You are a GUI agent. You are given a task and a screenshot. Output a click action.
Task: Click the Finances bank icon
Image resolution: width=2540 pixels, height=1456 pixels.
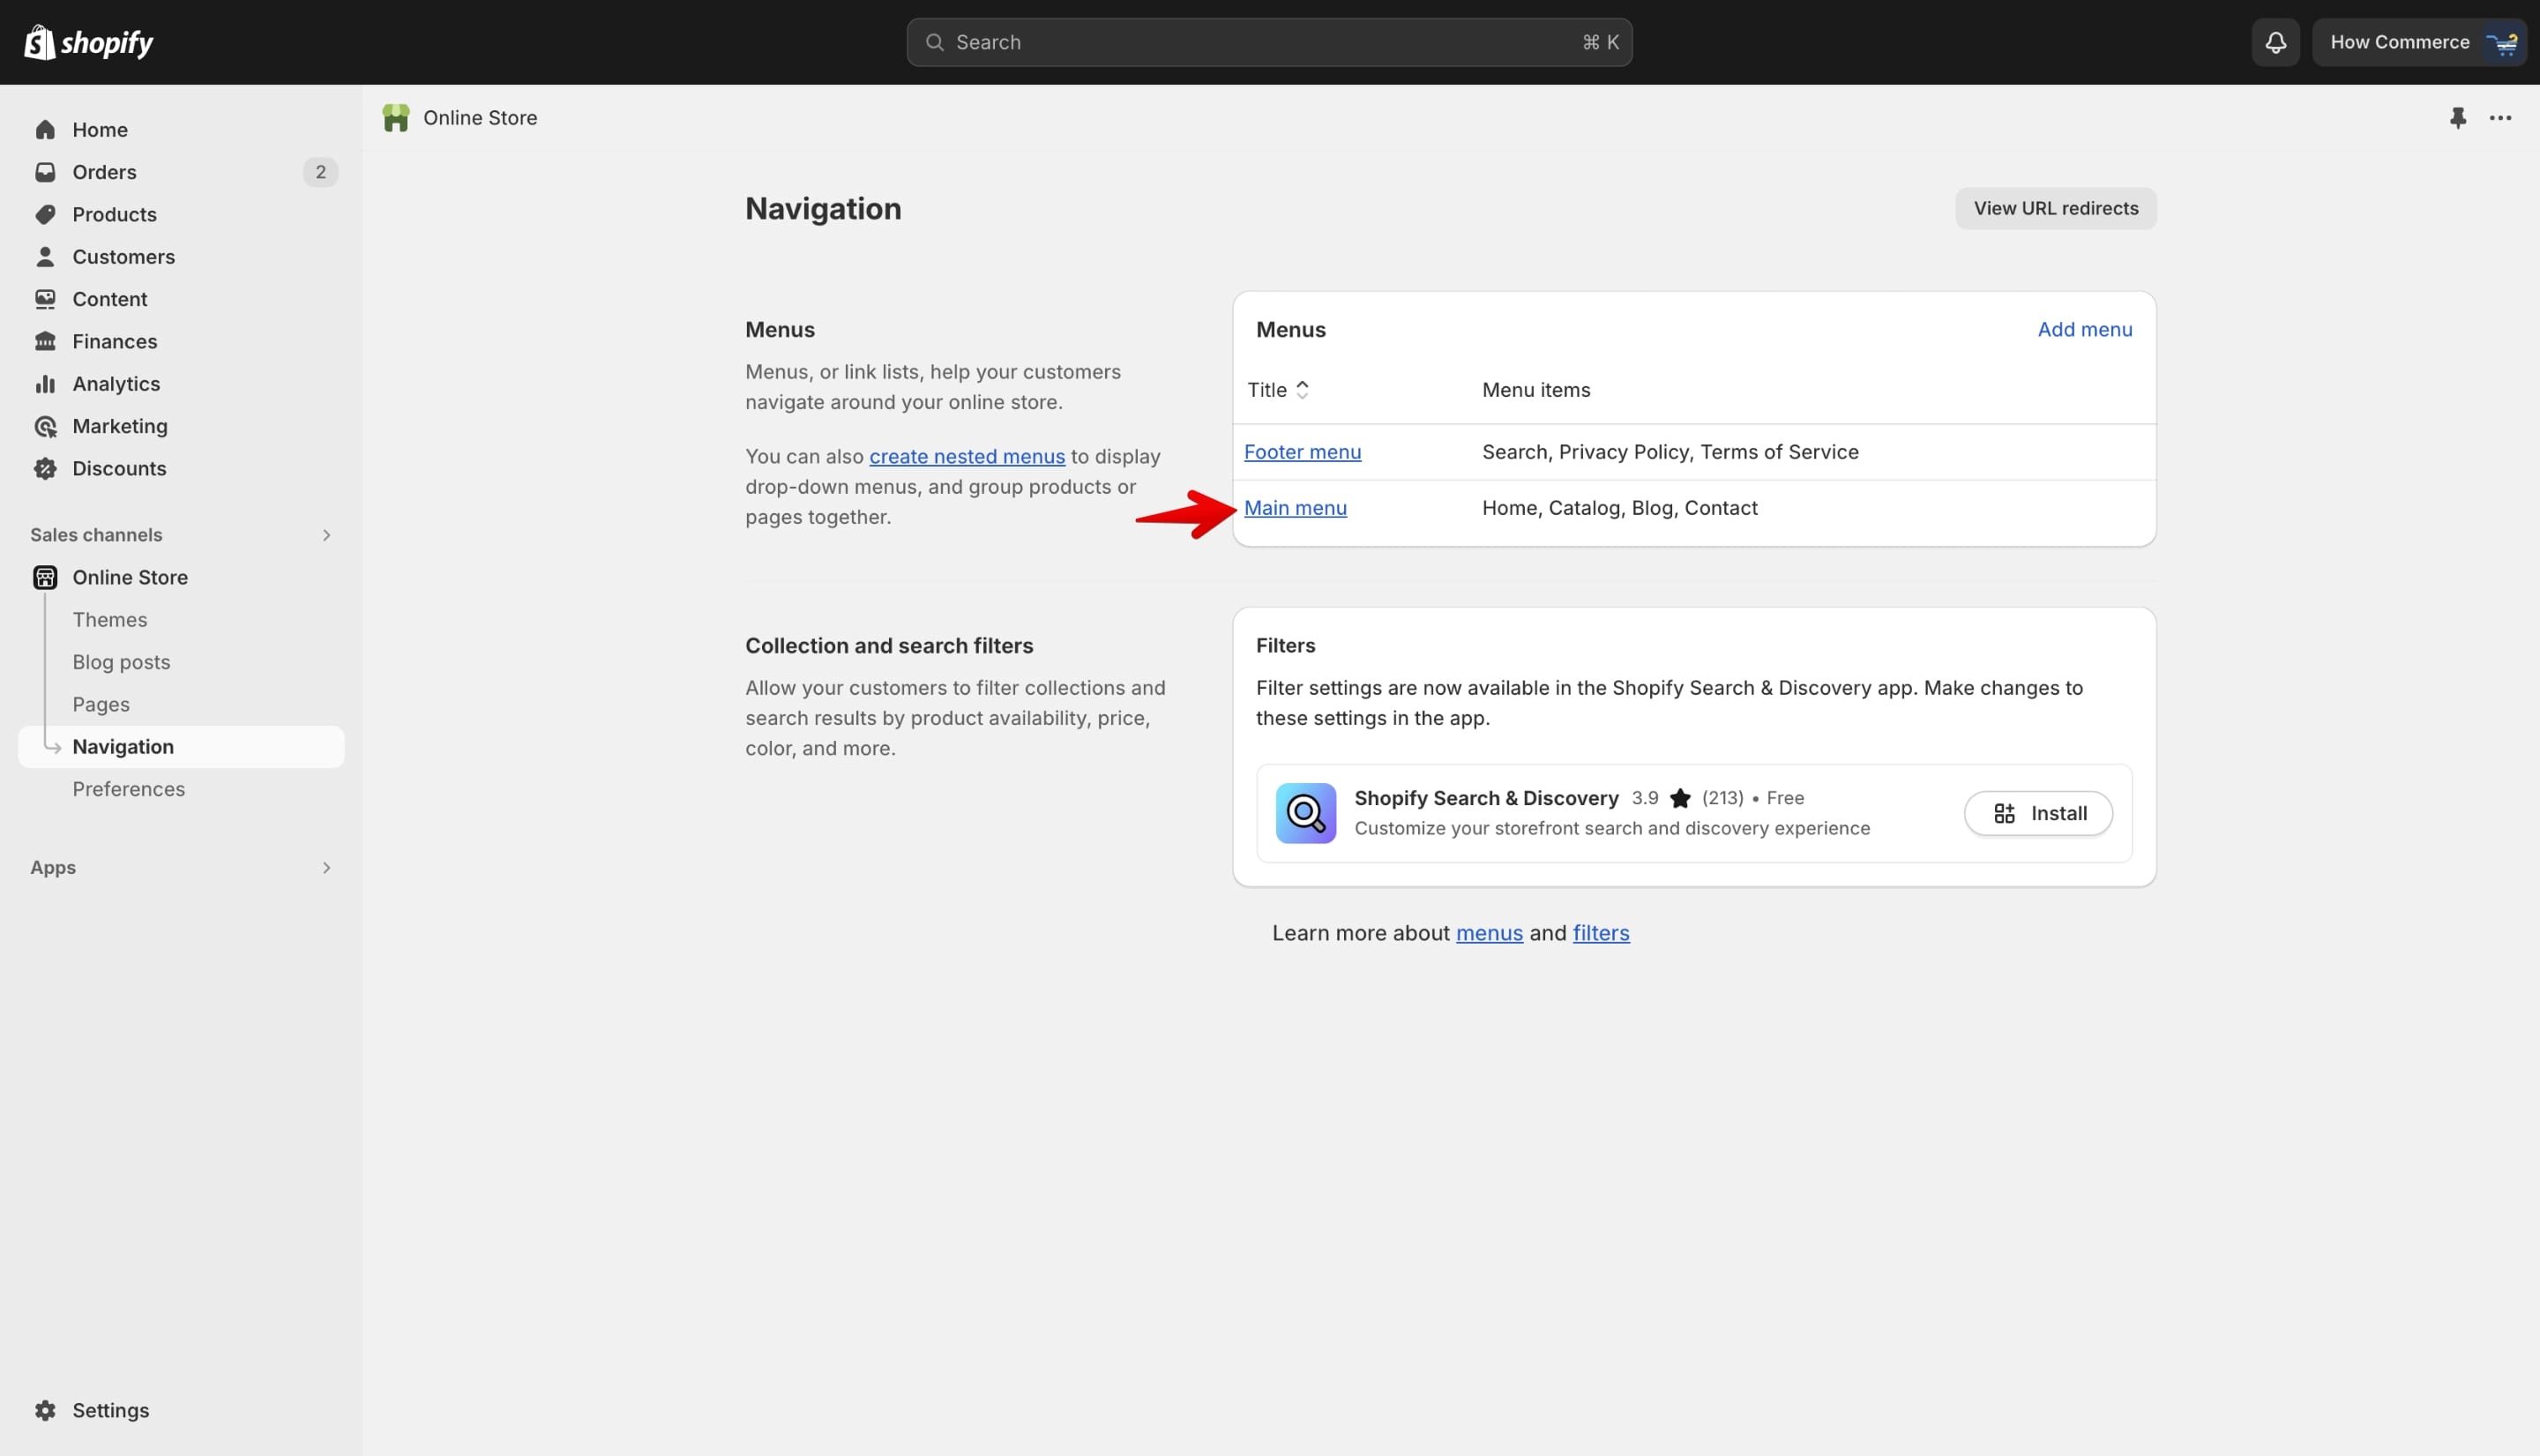point(45,341)
